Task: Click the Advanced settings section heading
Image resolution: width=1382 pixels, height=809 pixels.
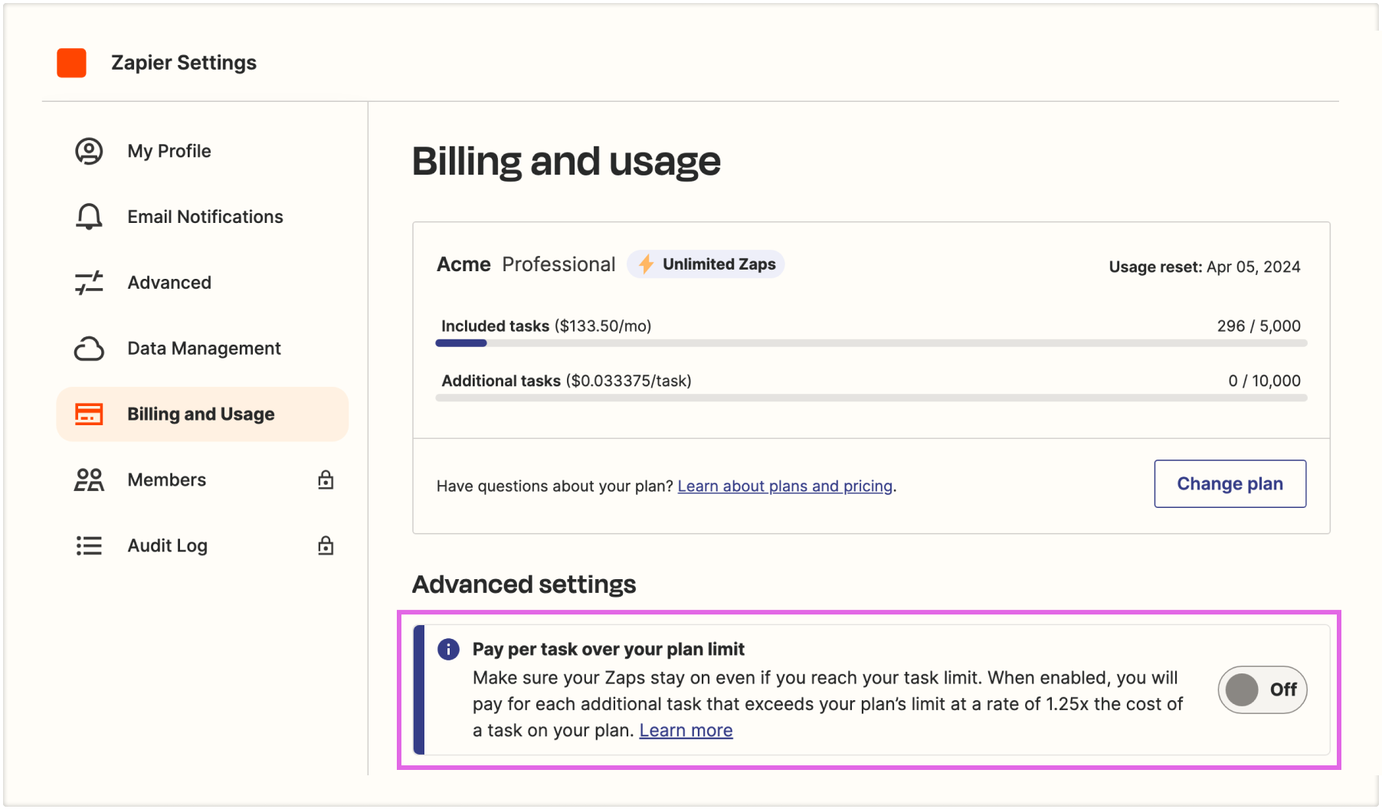Action: 524,585
